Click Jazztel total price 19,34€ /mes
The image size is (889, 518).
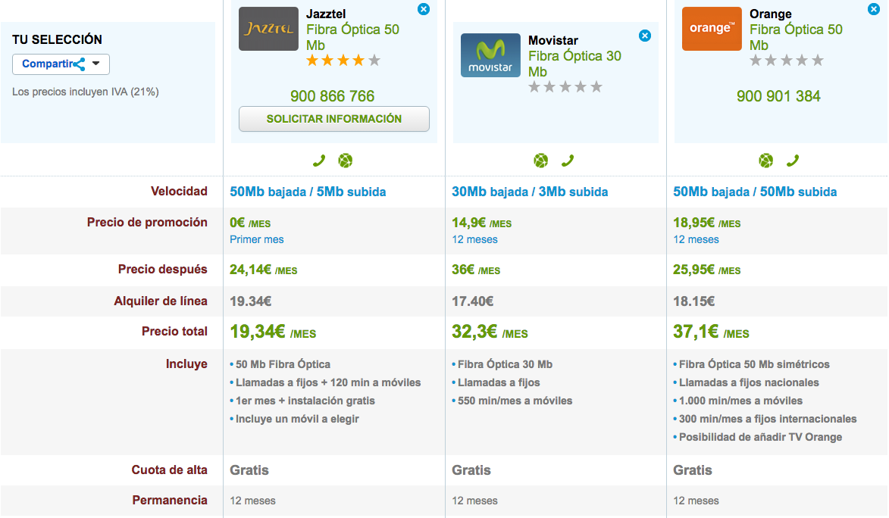273,332
